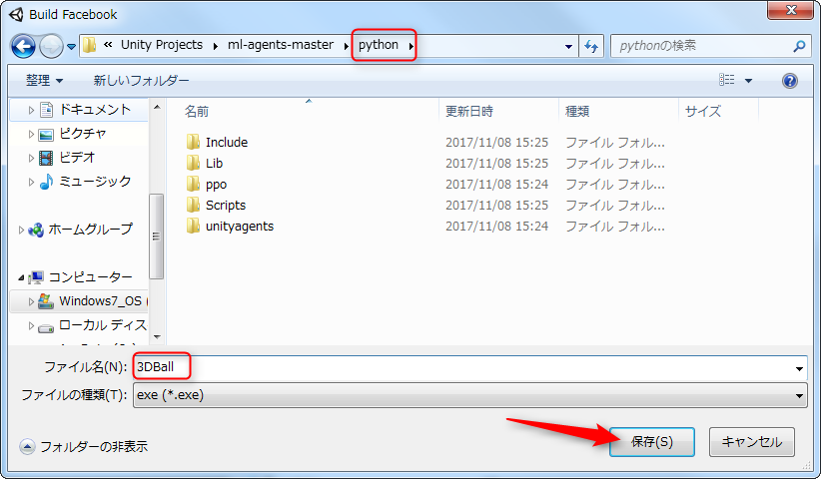Select Unity Projects in breadcrumb path
The height and width of the screenshot is (479, 821).
(162, 45)
